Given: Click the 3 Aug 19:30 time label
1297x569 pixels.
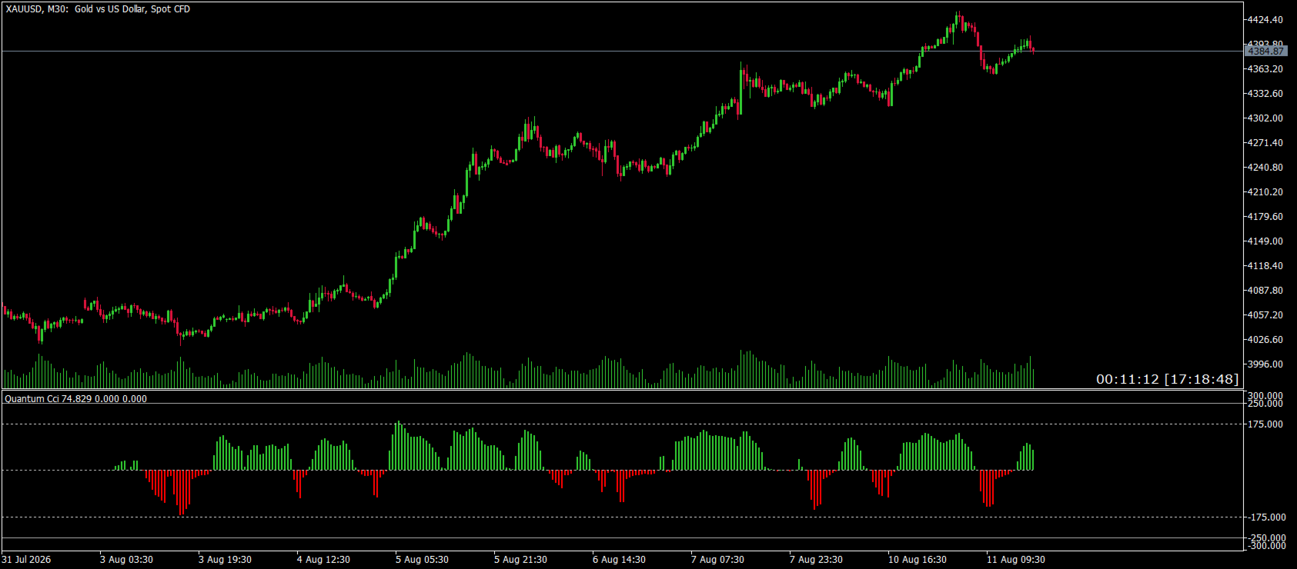Looking at the screenshot, I should (x=225, y=559).
